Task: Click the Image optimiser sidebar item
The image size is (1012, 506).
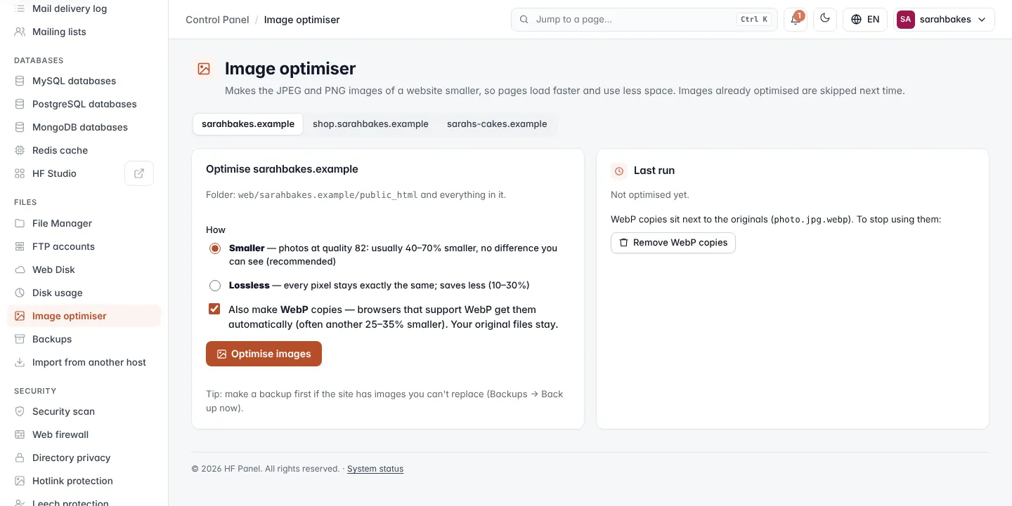Action: (84, 316)
